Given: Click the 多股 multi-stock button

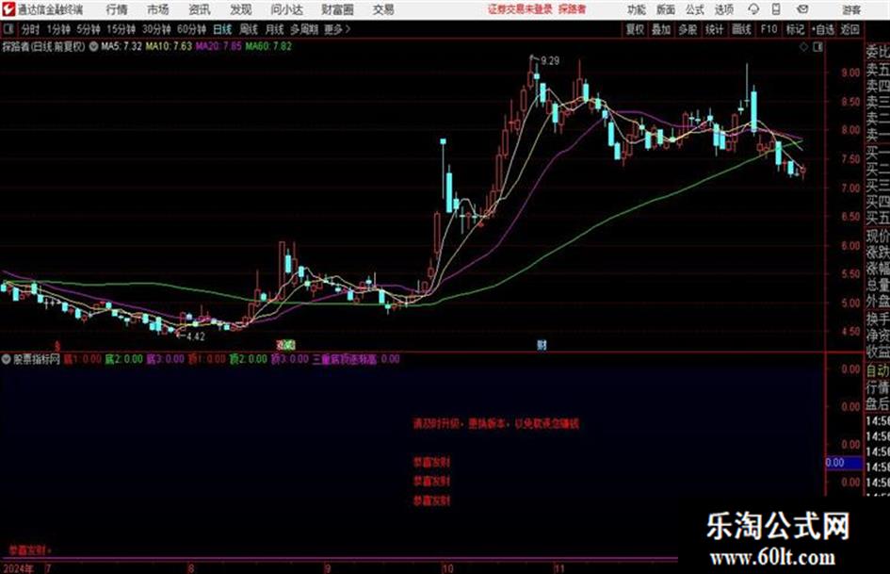Looking at the screenshot, I should (688, 29).
